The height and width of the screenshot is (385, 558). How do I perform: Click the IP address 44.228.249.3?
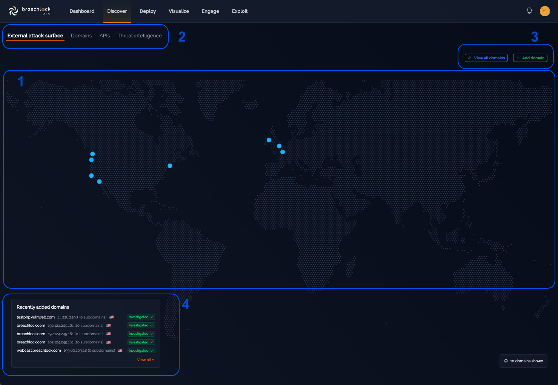coord(68,317)
